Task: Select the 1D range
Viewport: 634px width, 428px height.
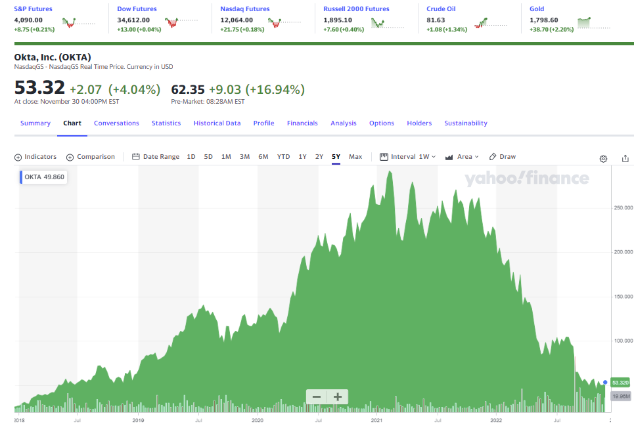Action: 191,157
